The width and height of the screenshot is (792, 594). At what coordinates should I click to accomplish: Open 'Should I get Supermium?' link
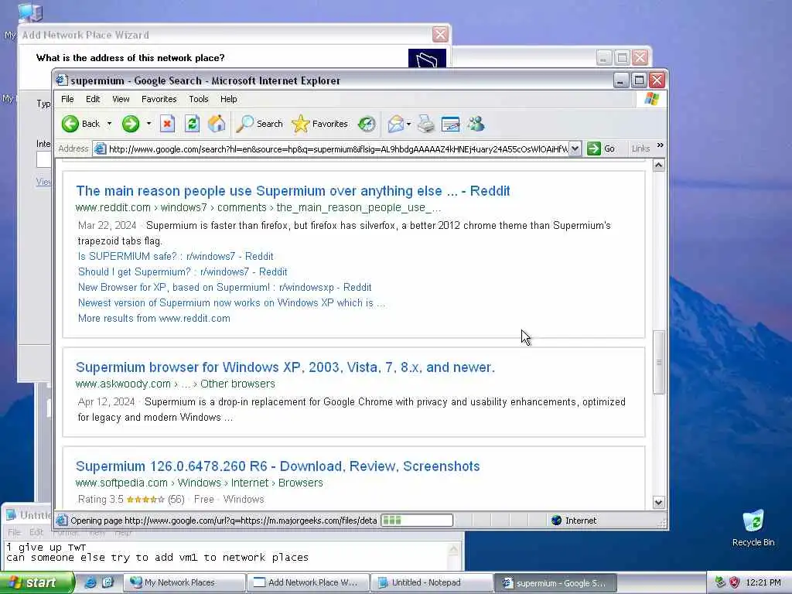(183, 271)
